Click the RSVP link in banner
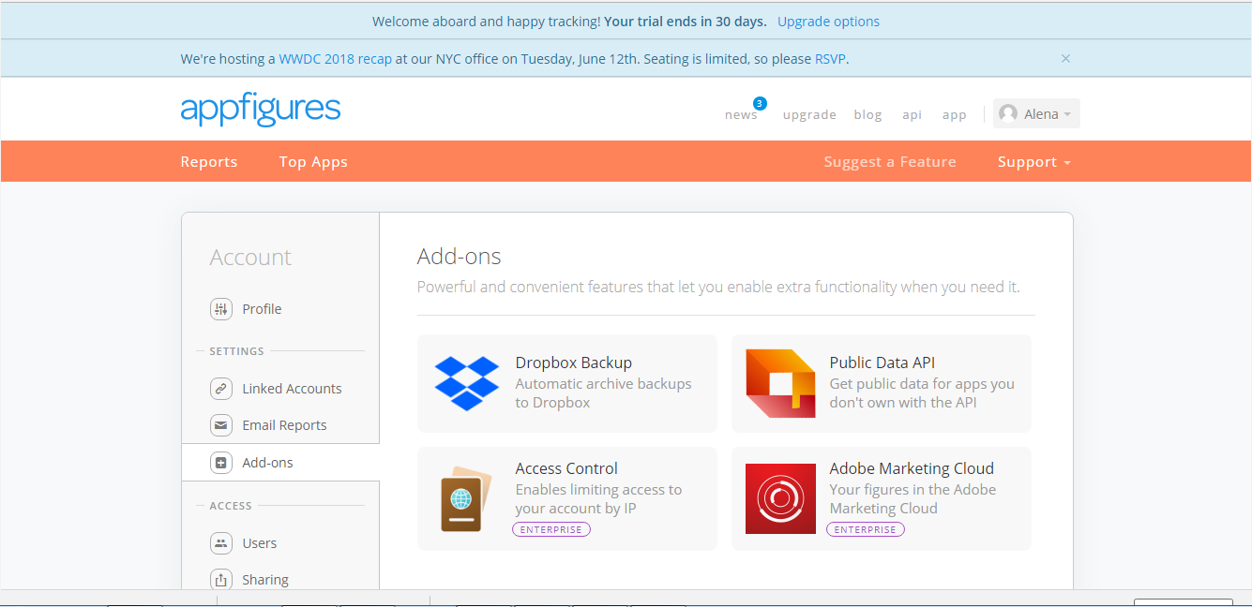The width and height of the screenshot is (1252, 607). tap(830, 58)
